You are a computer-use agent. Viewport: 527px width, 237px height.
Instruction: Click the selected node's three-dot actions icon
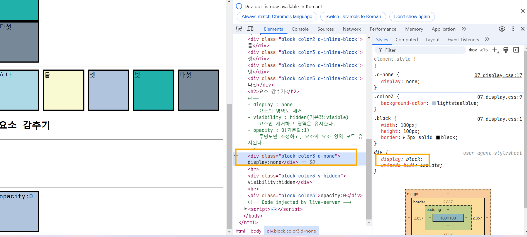point(236,155)
